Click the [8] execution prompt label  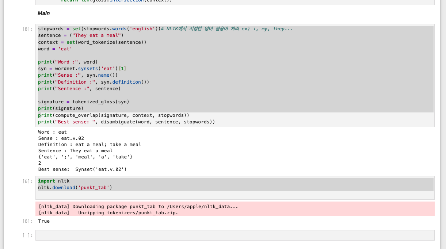point(28,29)
